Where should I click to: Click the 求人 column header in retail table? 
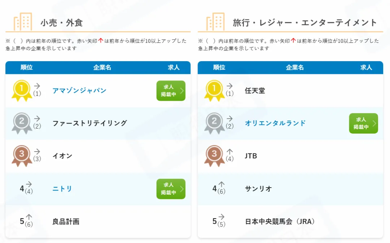click(174, 67)
